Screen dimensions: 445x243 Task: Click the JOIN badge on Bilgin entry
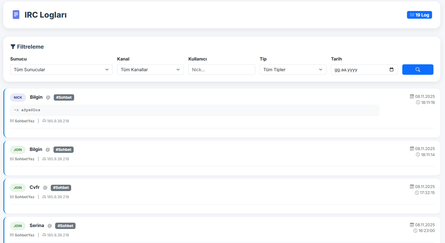18,150
